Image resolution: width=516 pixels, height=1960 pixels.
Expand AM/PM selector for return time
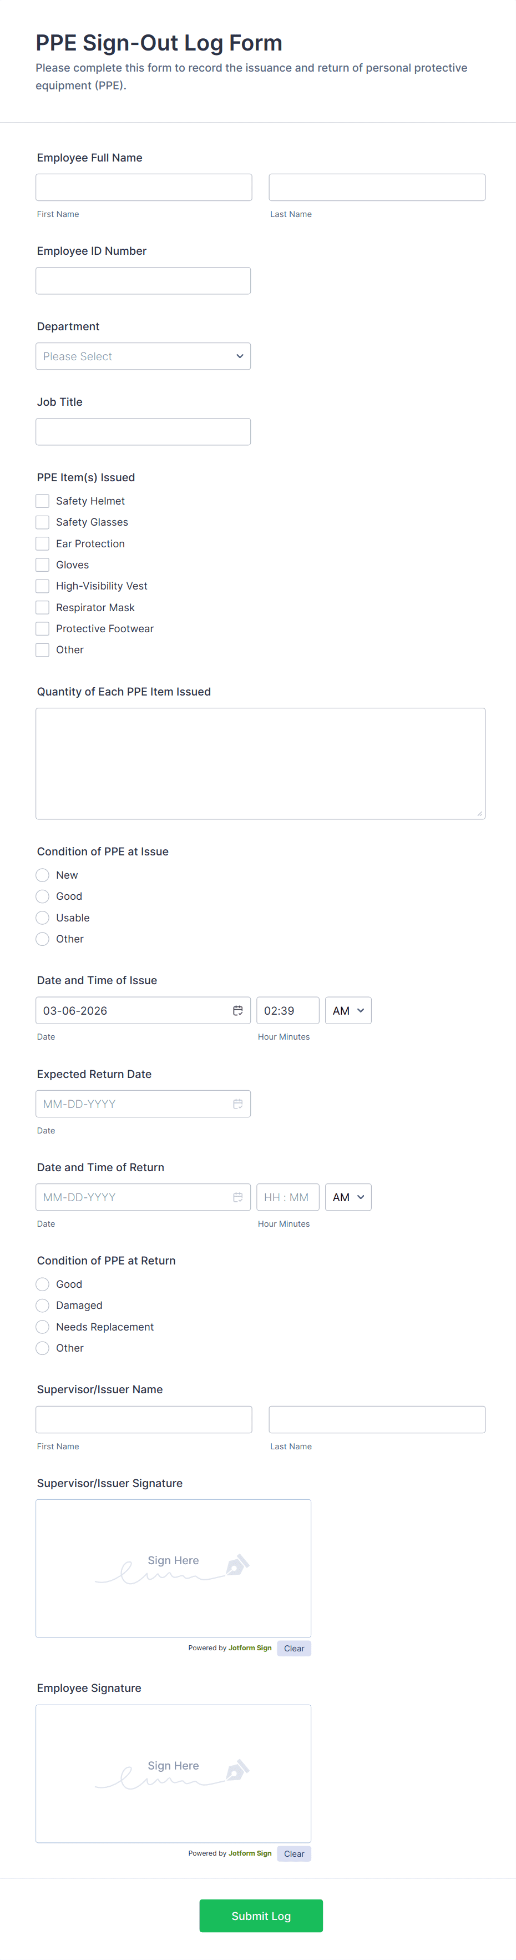[x=348, y=1197]
